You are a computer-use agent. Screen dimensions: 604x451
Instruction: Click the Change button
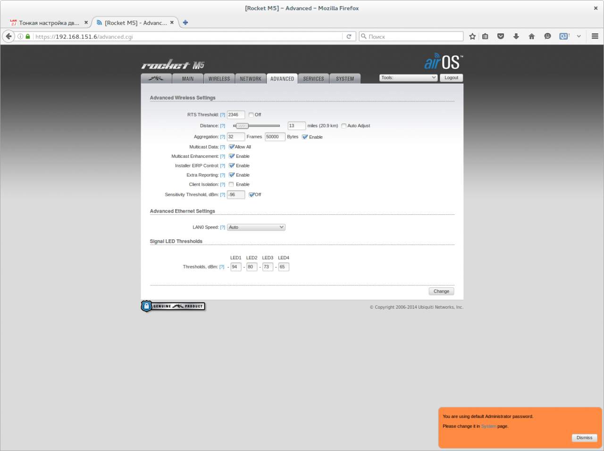point(442,291)
